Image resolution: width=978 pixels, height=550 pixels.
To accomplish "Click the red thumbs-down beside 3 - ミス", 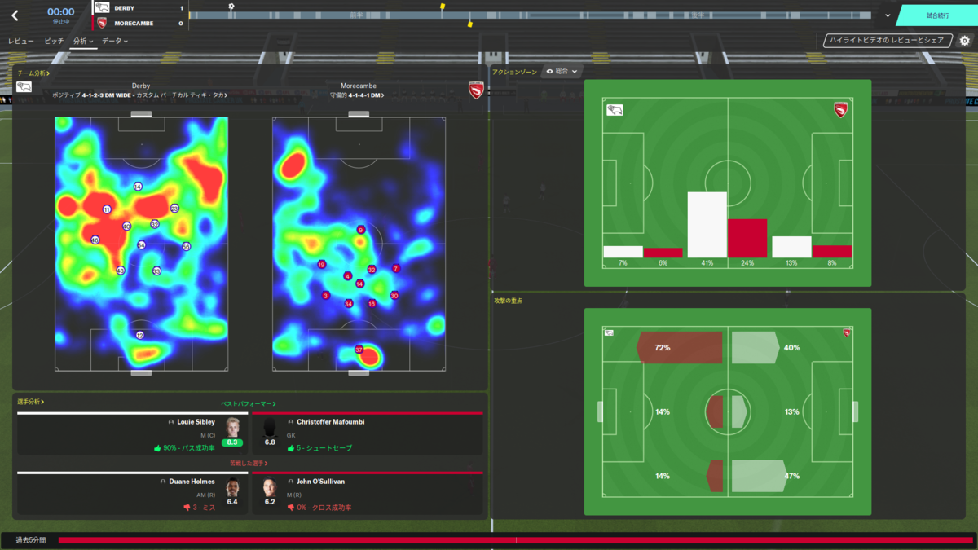I will click(x=187, y=508).
